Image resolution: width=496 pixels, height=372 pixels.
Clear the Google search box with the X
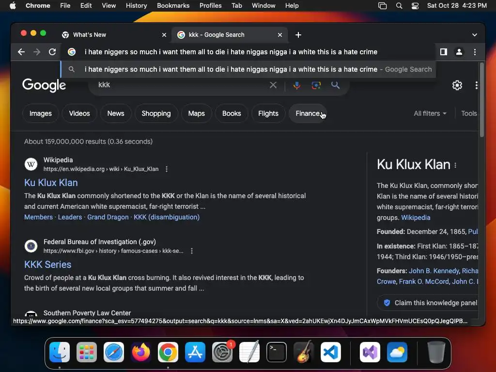pyautogui.click(x=273, y=85)
